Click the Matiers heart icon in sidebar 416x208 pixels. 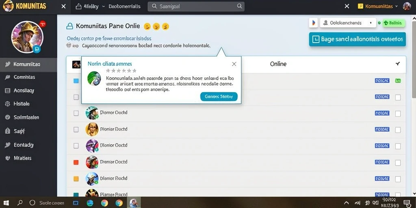click(8, 158)
